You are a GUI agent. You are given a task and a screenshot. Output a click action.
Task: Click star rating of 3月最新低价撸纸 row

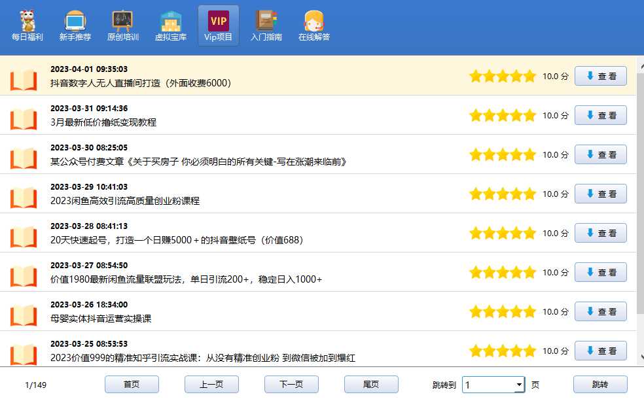click(x=503, y=115)
